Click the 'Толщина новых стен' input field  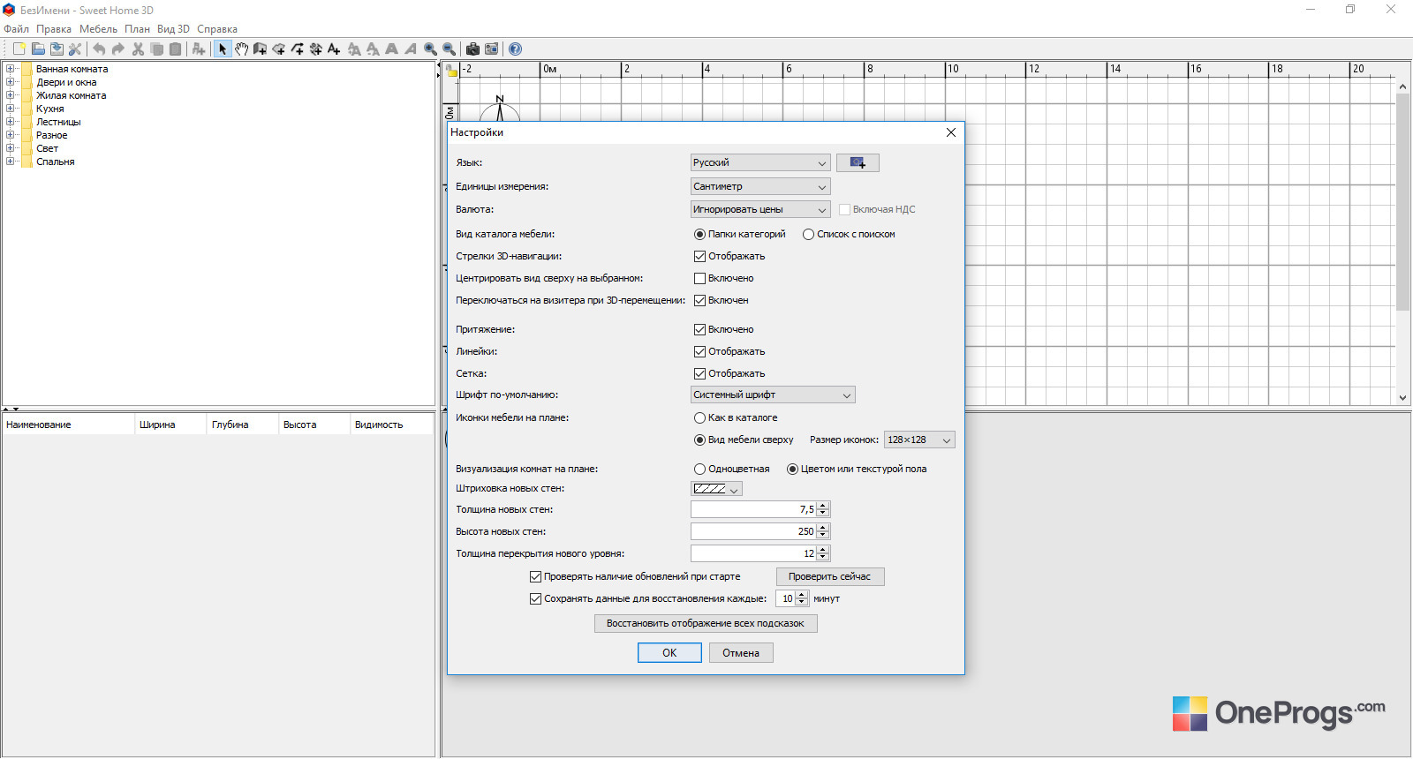pyautogui.click(x=753, y=509)
